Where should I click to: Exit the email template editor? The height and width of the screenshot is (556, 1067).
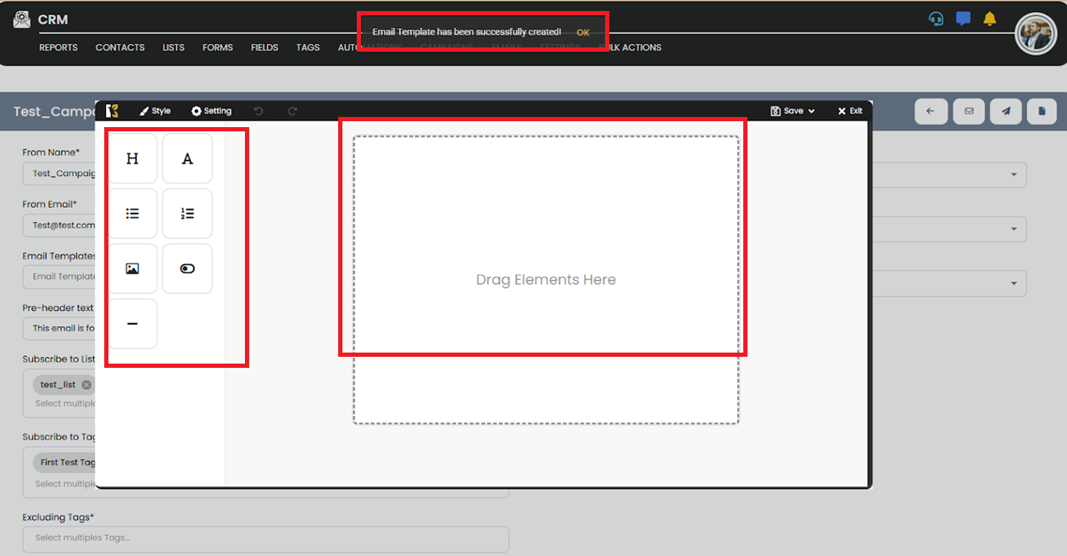pyautogui.click(x=850, y=111)
